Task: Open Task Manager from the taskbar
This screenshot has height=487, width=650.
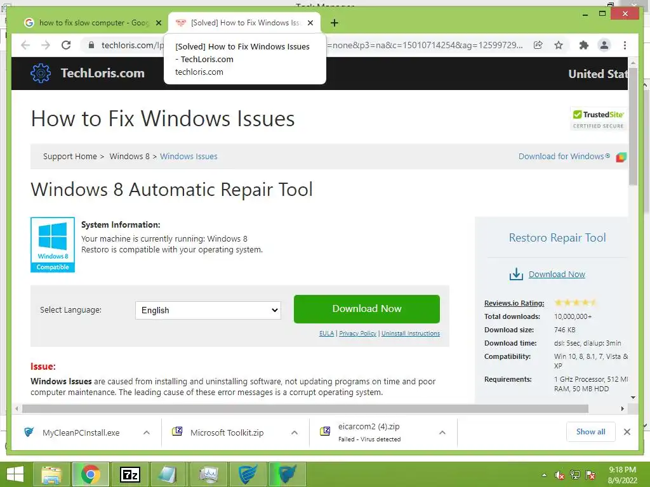Action: click(x=208, y=474)
